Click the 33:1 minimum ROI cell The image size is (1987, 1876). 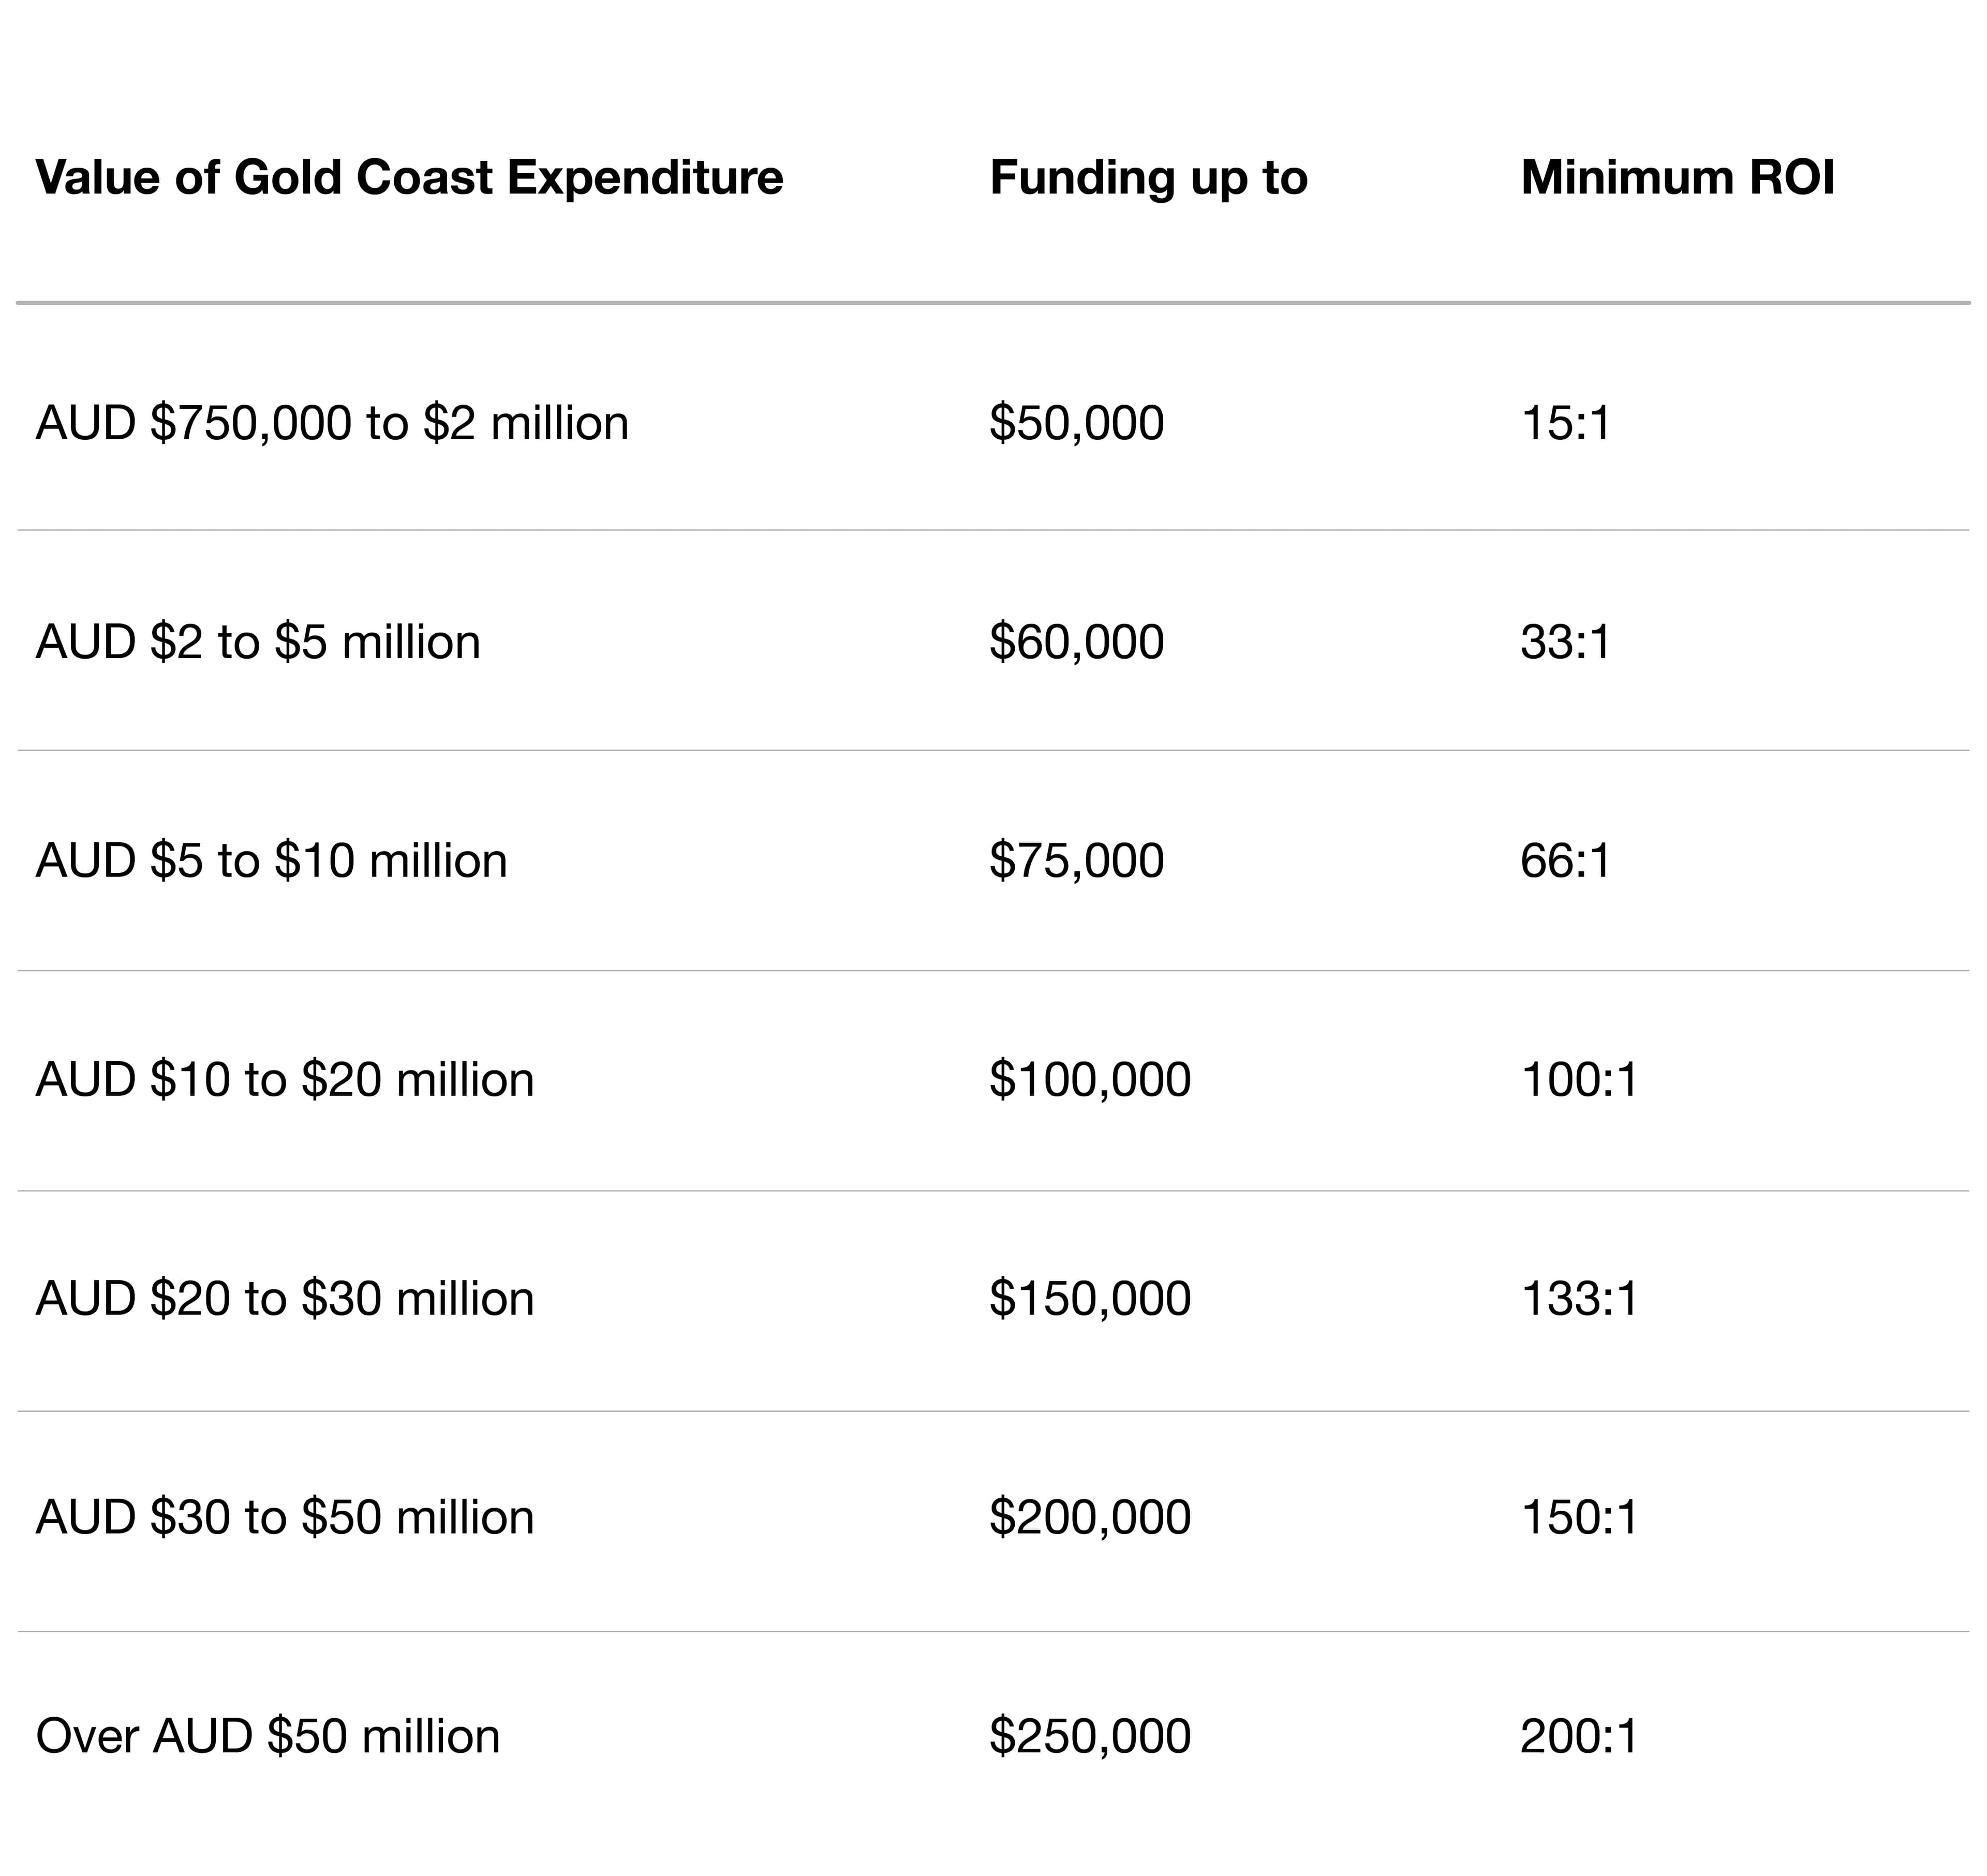(x=1565, y=642)
